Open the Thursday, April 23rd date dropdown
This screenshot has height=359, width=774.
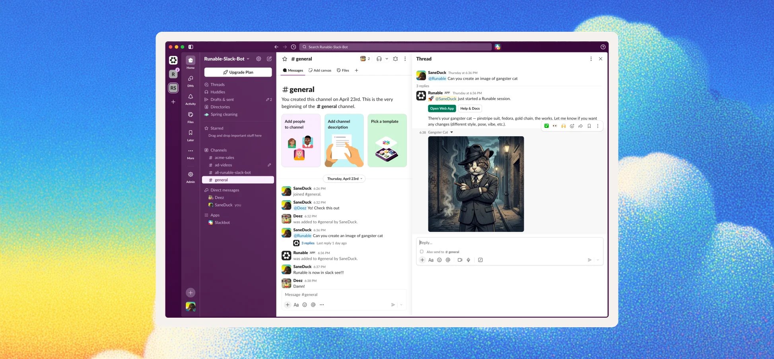tap(344, 179)
